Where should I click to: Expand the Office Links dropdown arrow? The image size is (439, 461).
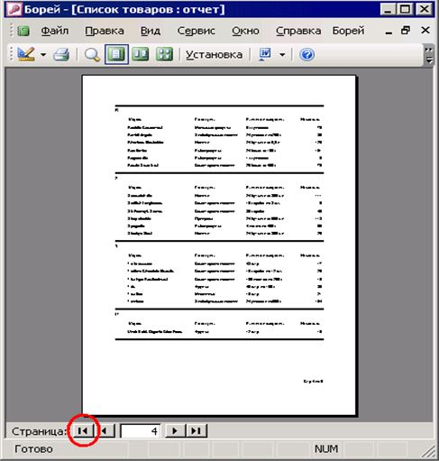point(282,55)
